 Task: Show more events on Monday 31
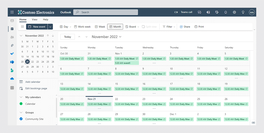click(99, 63)
